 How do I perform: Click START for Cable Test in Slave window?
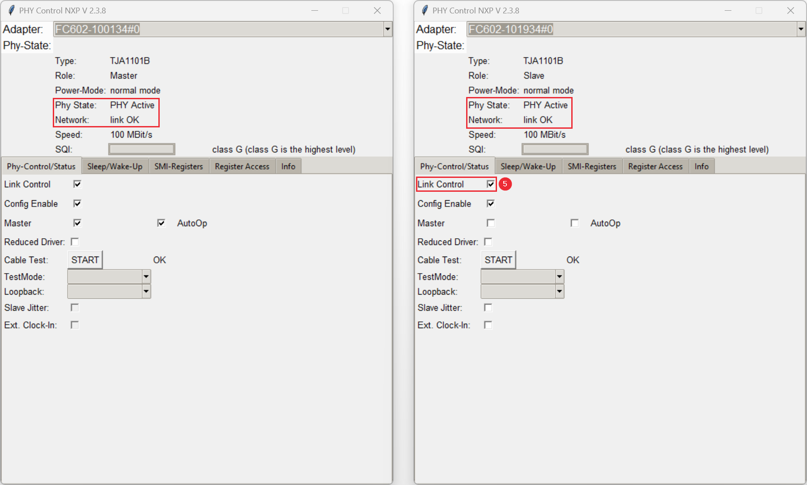498,259
